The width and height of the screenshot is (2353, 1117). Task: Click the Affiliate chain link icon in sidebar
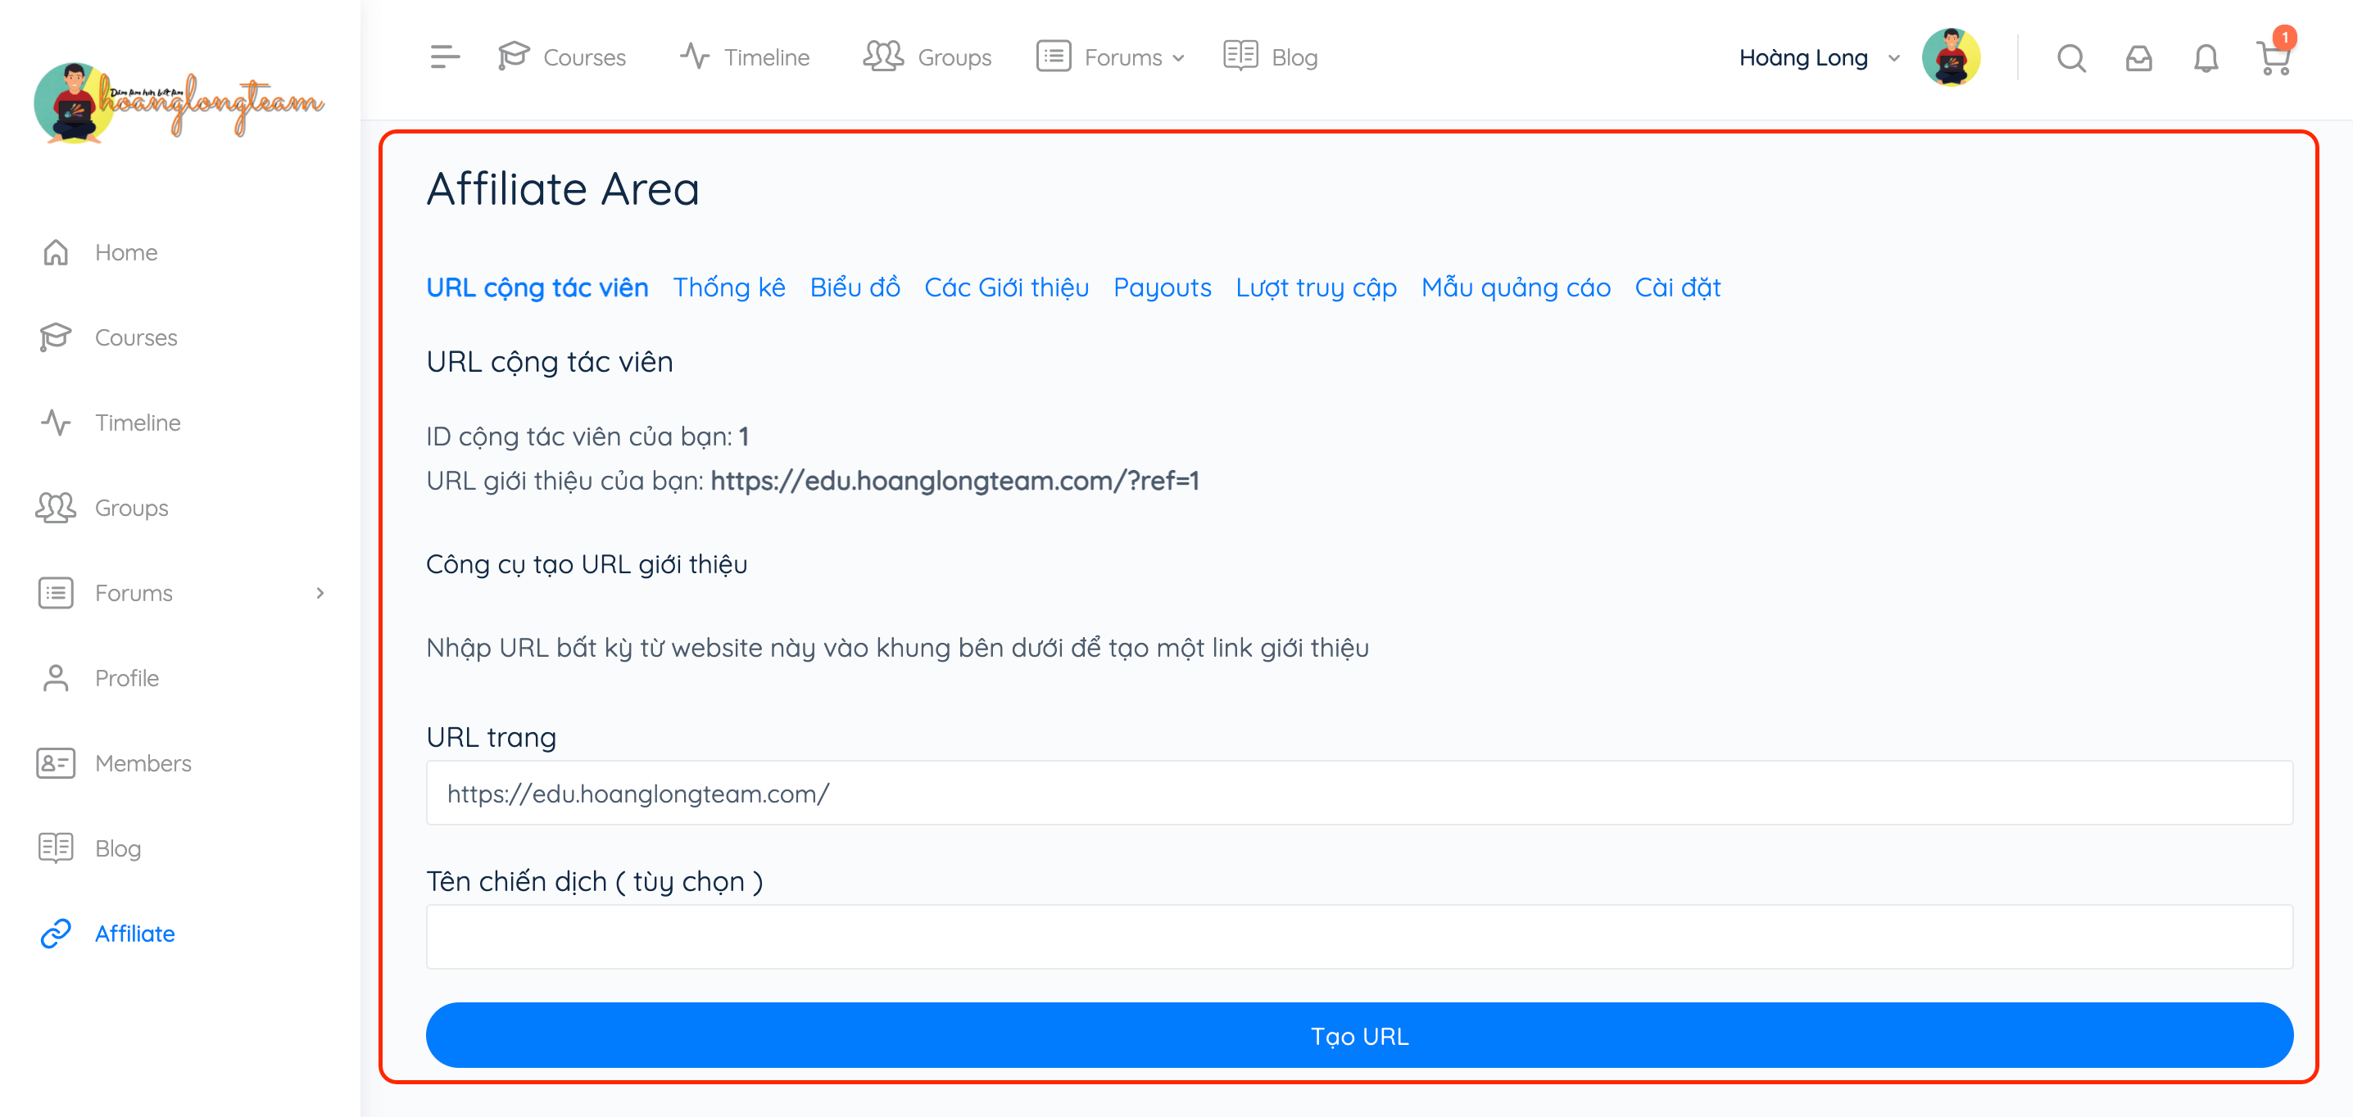[56, 934]
